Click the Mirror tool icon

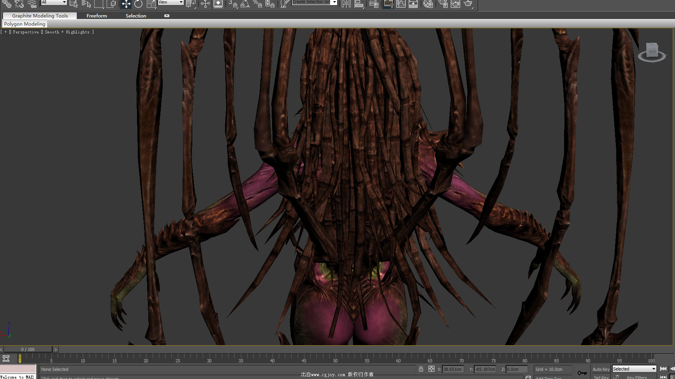[x=346, y=4]
